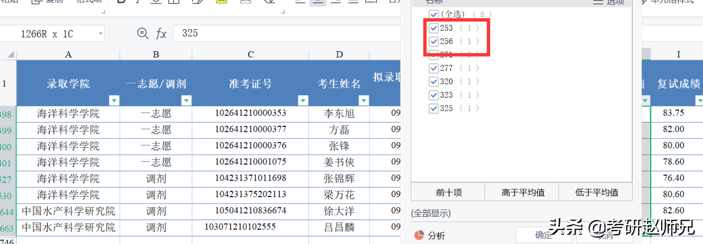Select the score cell 80.60
Image resolution: width=703 pixels, height=244 pixels.
pyautogui.click(x=678, y=194)
